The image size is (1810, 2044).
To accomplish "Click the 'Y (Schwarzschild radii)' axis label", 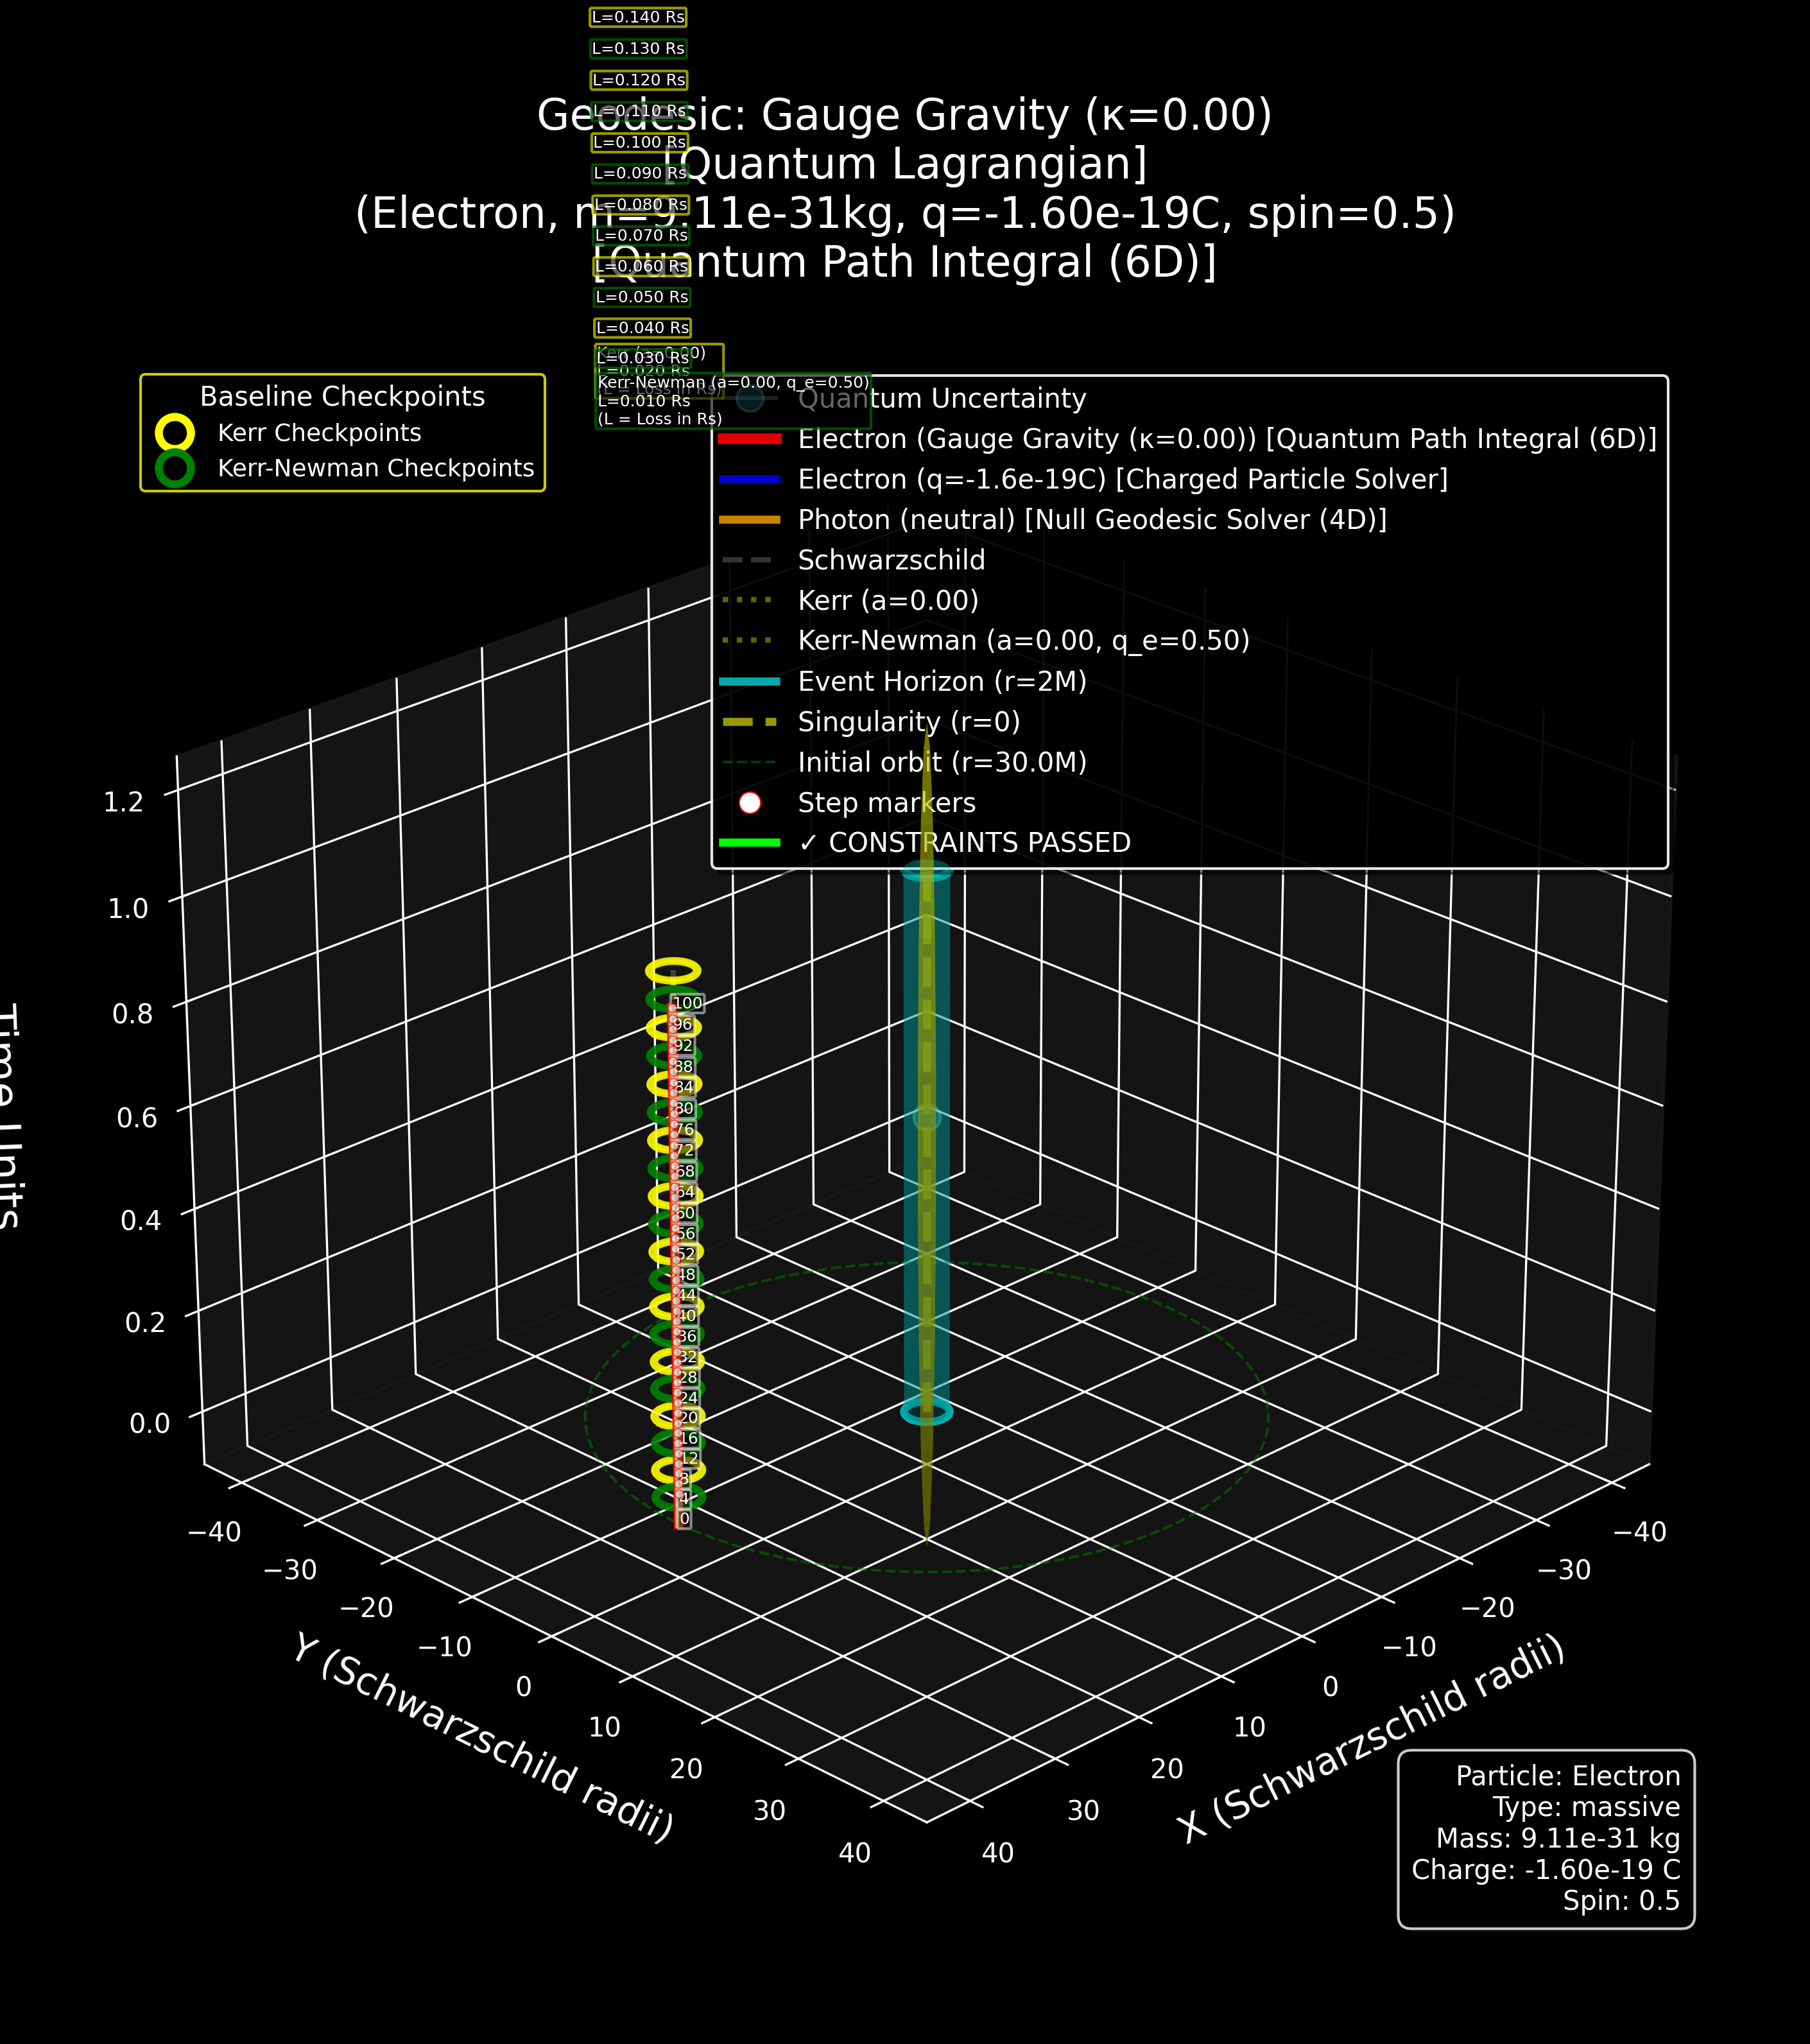I will (x=484, y=1737).
